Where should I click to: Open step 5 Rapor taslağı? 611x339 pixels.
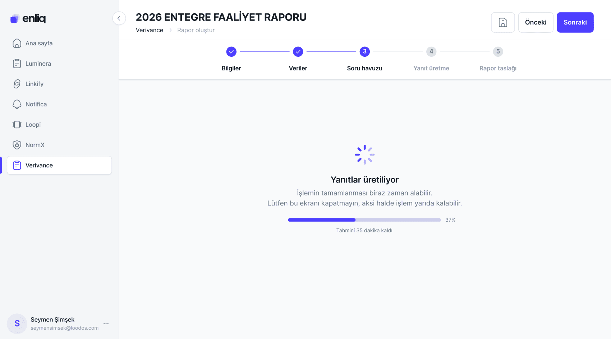tap(498, 52)
